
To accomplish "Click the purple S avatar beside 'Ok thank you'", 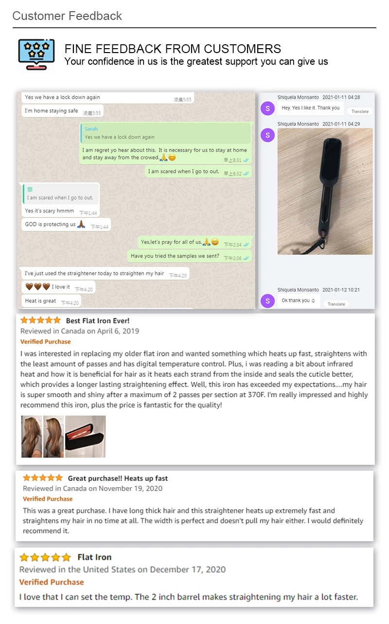I will click(267, 301).
